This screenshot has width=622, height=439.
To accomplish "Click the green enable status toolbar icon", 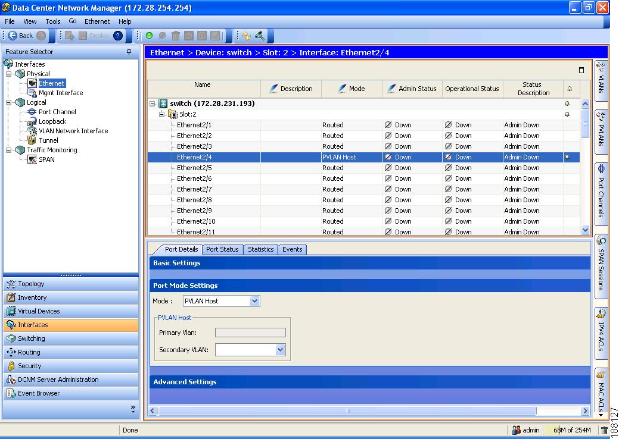I will [x=149, y=36].
